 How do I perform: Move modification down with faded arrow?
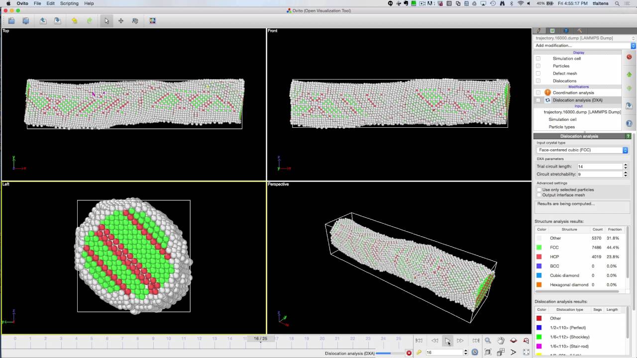tap(629, 89)
